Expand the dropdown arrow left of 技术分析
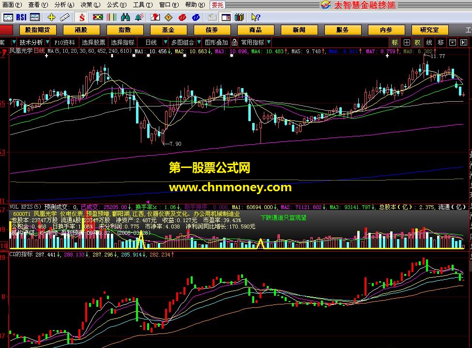This screenshot has width=472, height=348. point(14,42)
